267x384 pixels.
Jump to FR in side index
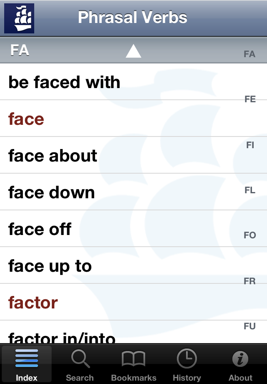click(249, 281)
